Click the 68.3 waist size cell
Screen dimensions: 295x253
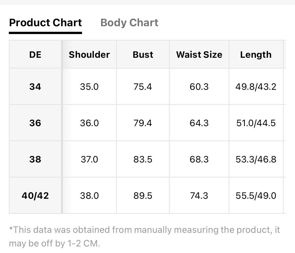pos(199,159)
